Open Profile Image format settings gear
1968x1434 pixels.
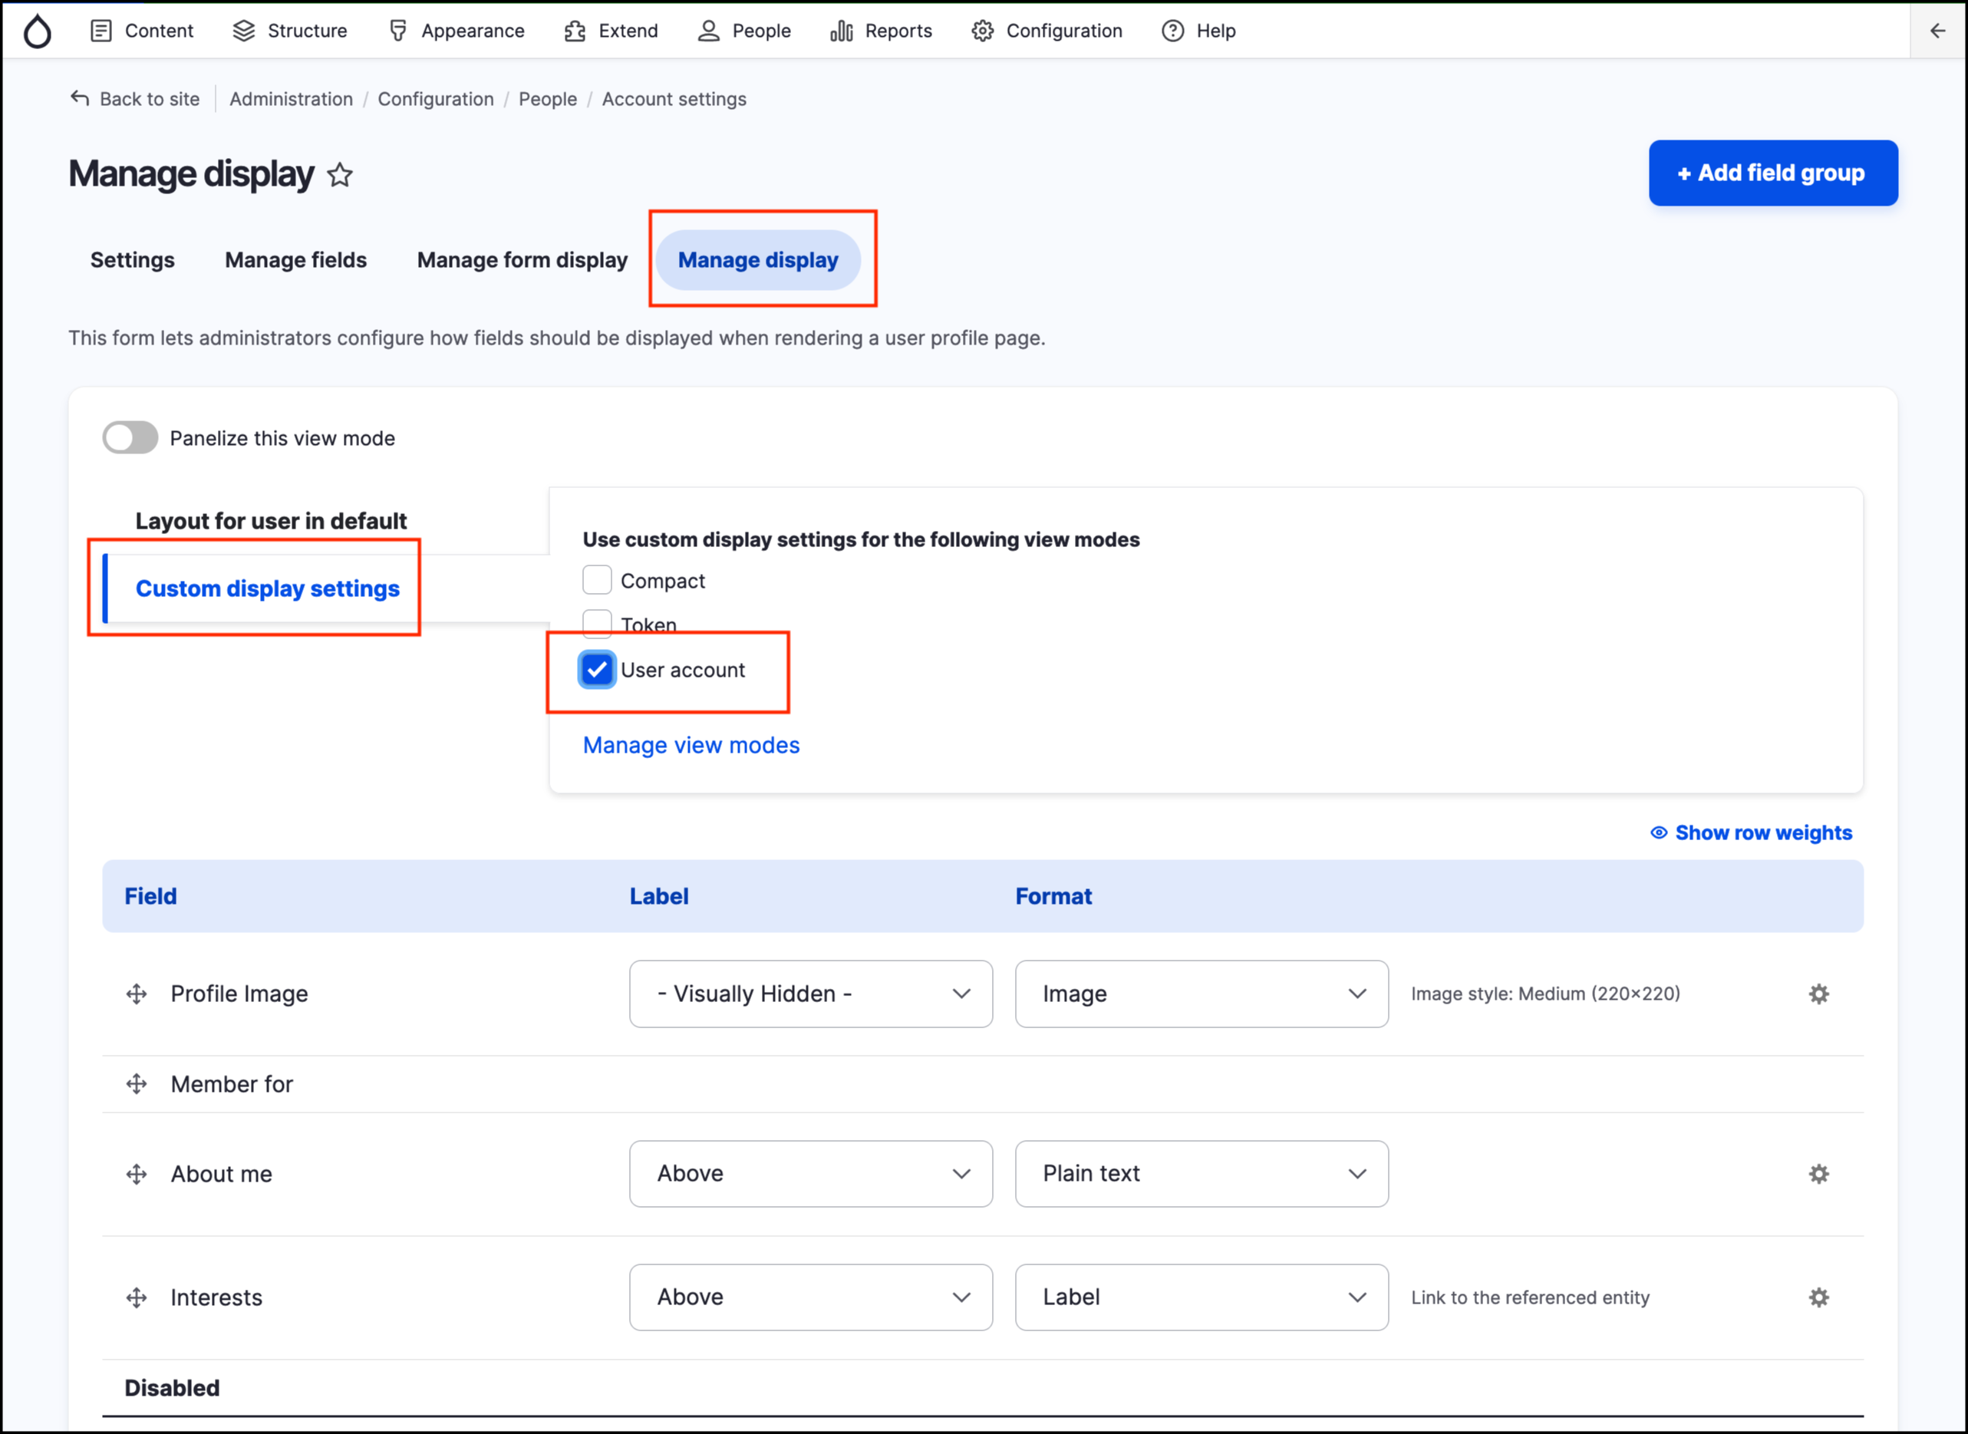point(1820,993)
